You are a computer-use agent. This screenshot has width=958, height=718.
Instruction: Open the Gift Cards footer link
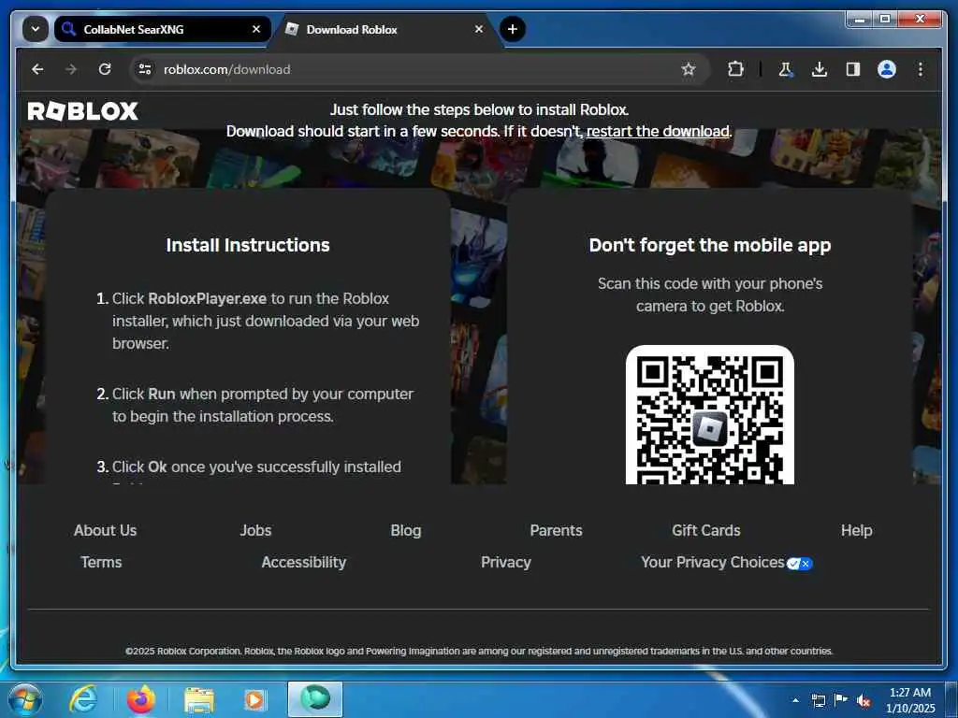pos(706,531)
